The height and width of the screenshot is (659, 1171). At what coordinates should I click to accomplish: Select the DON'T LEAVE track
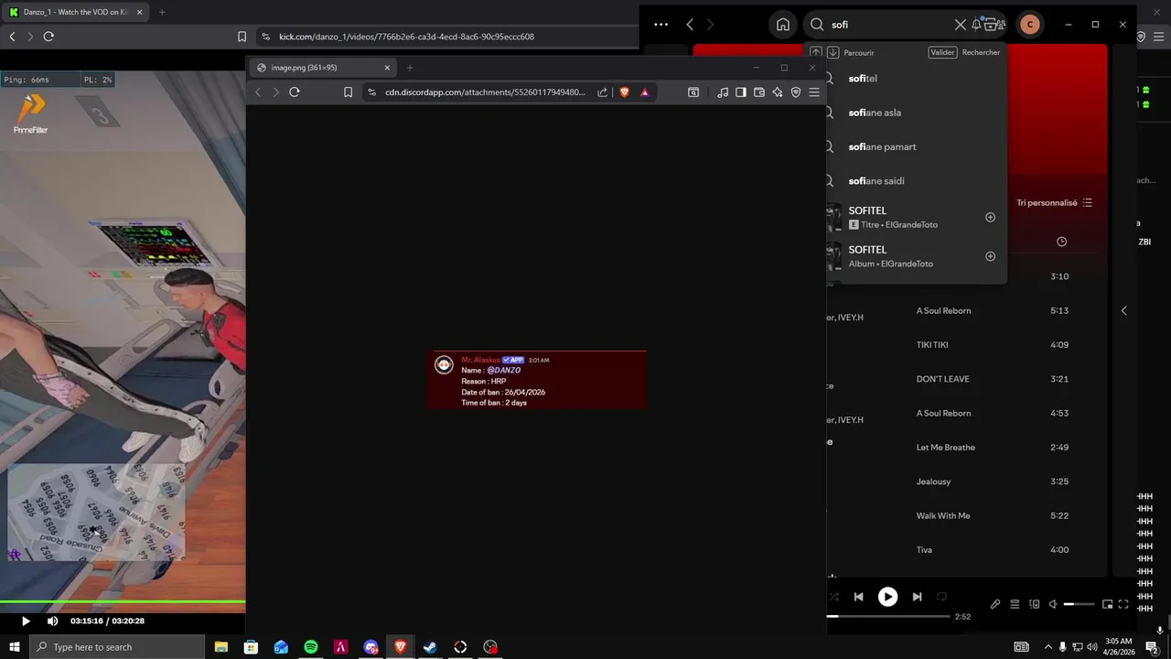942,379
